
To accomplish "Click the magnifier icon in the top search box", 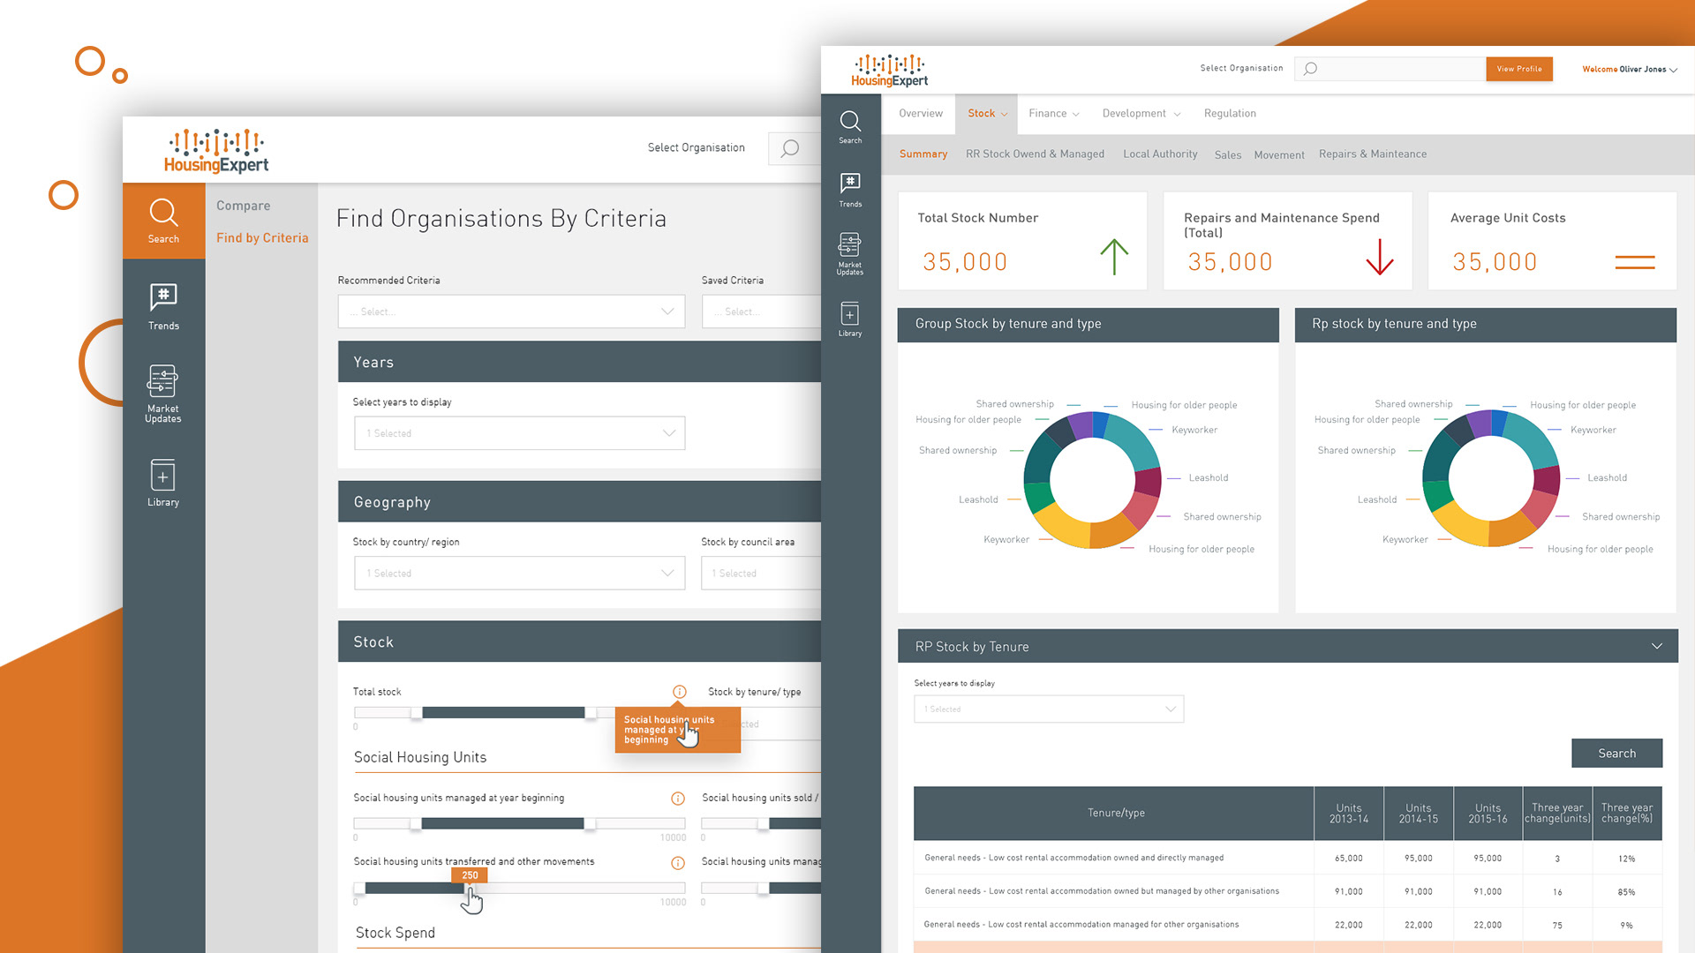I will 1311,69.
